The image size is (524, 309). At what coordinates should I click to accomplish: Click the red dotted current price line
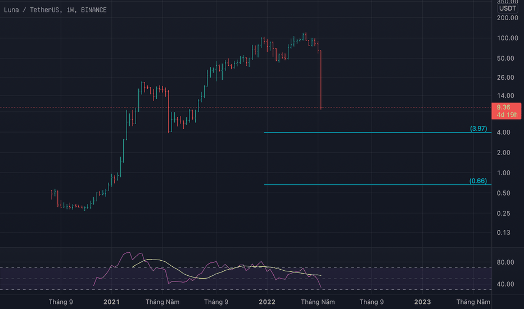point(225,107)
